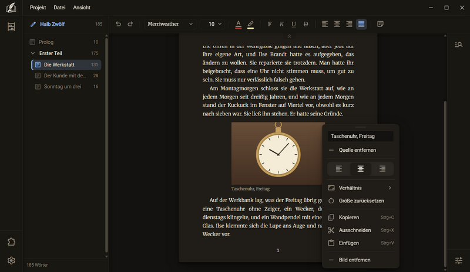Align the image left in the popup
The image size is (470, 272).
(339, 169)
